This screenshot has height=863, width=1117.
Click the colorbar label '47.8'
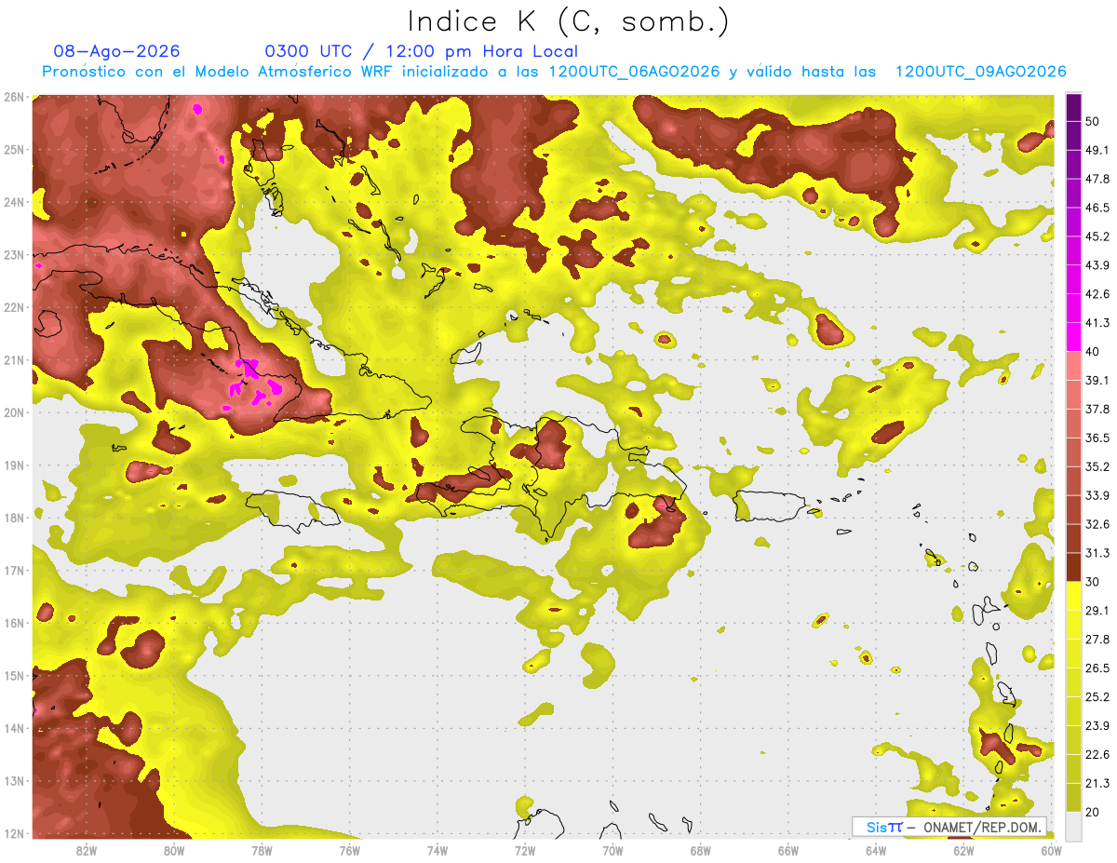click(x=1097, y=179)
